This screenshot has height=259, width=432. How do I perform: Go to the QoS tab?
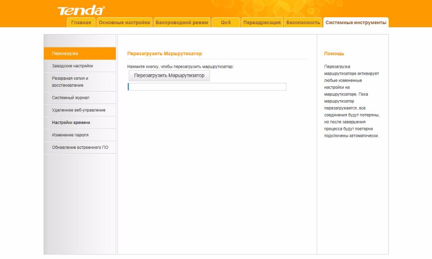pos(226,22)
